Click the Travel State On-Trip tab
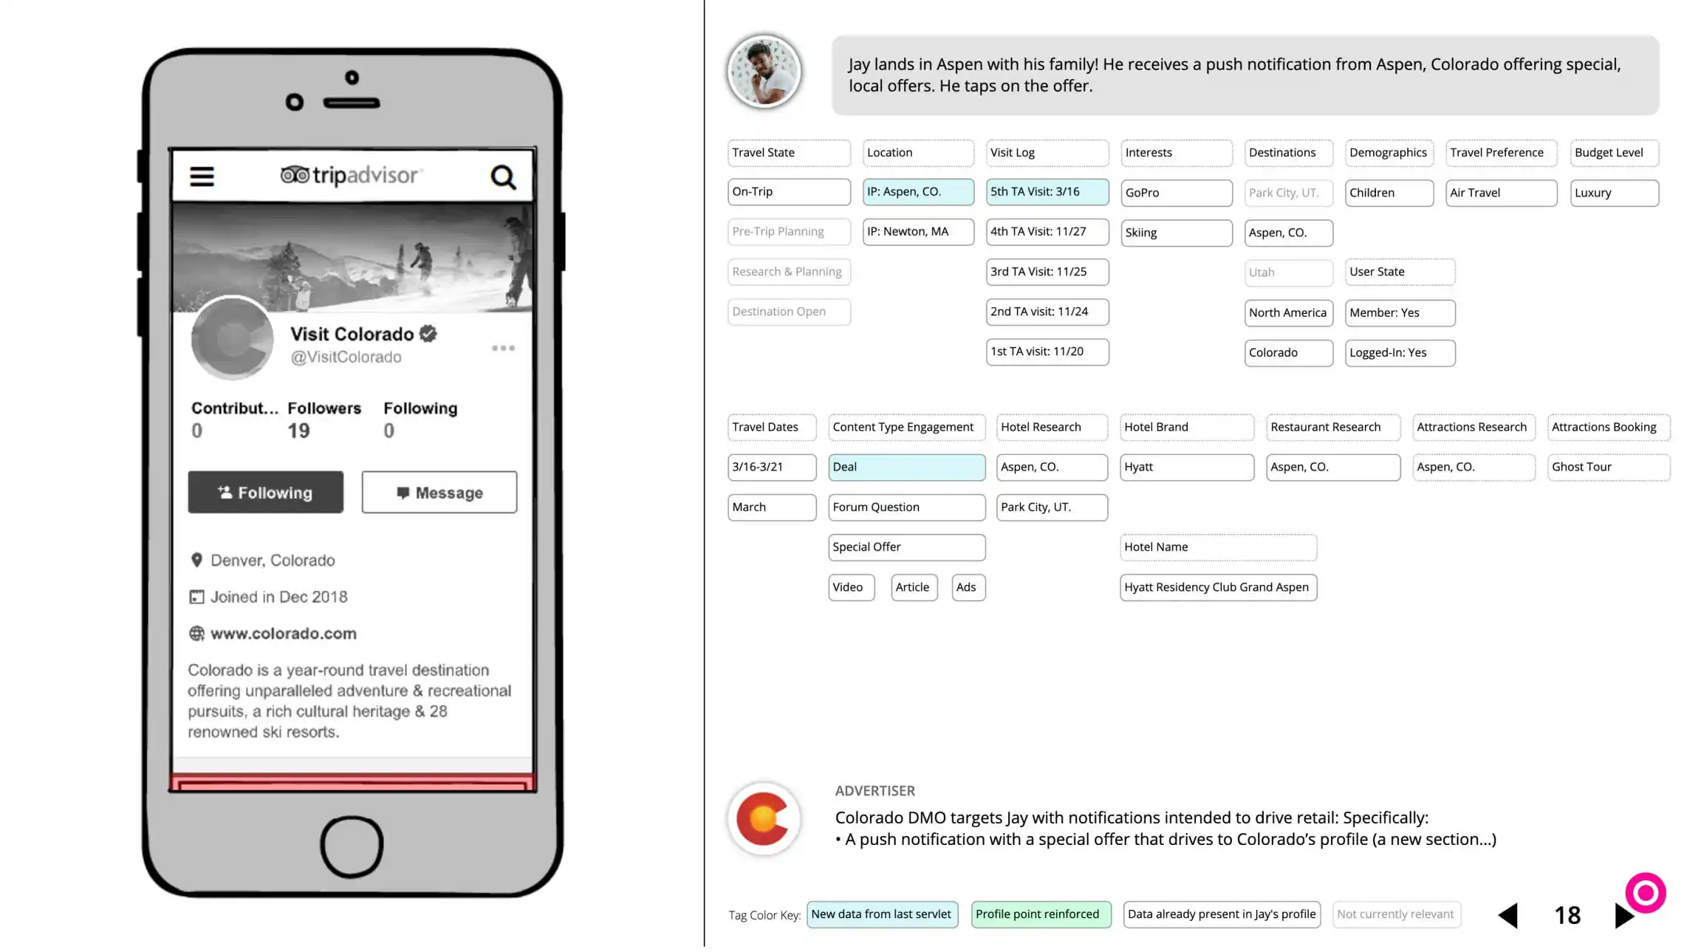 [789, 191]
